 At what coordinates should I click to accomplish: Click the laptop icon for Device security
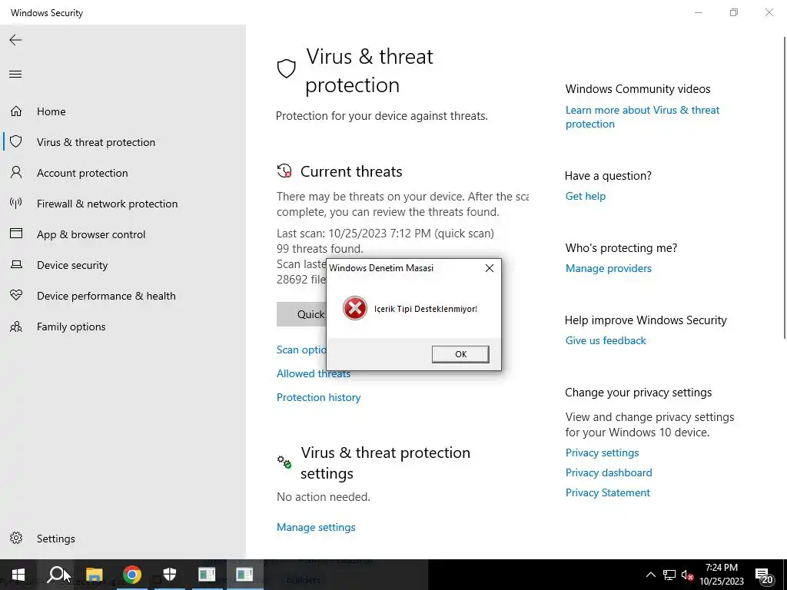click(16, 264)
